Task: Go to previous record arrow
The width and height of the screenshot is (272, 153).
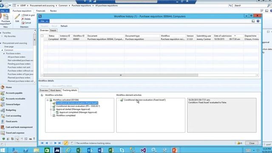Action: point(47,143)
